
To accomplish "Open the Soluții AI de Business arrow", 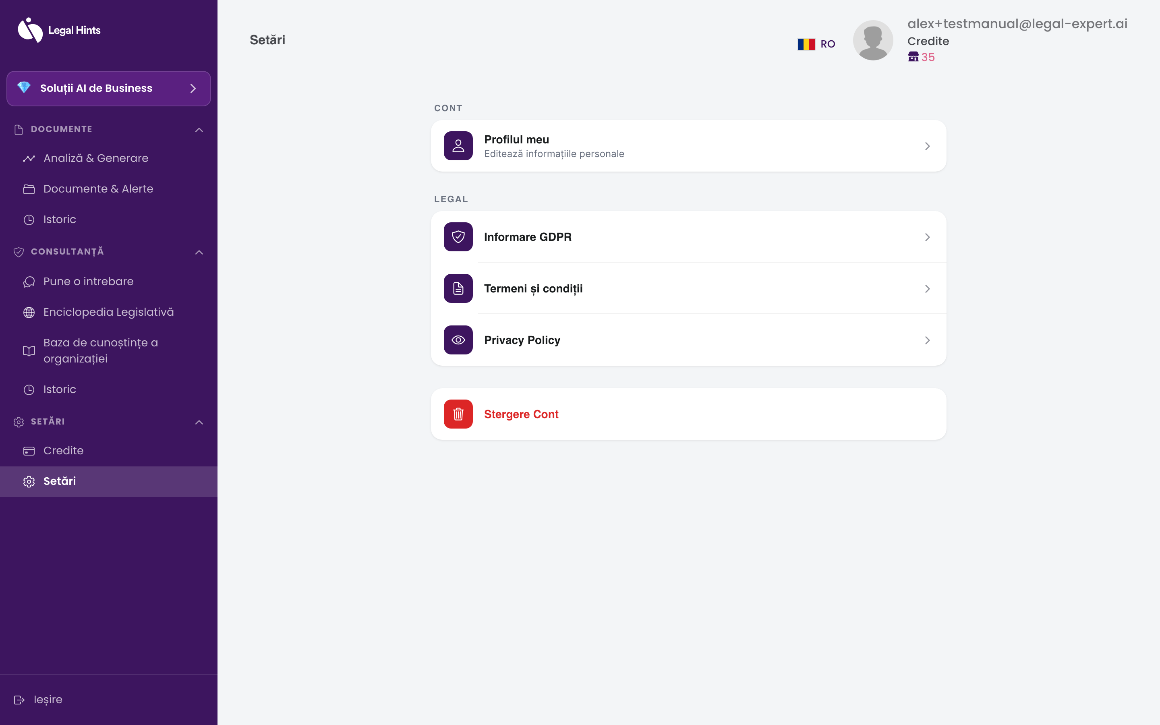I will [x=193, y=88].
